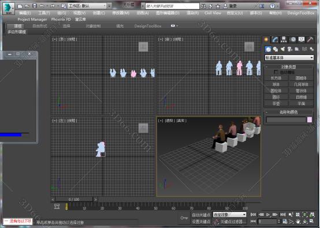Toggle the AutoGrid checkbox in Object Type
Viewport: 320px width, 228px height.
click(x=276, y=72)
